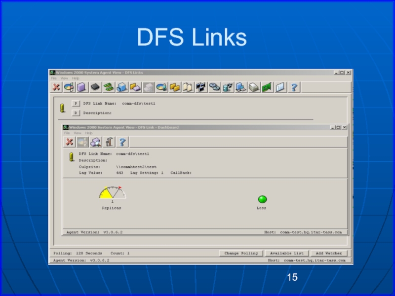Open Help menu in DFS Links window

76,78
